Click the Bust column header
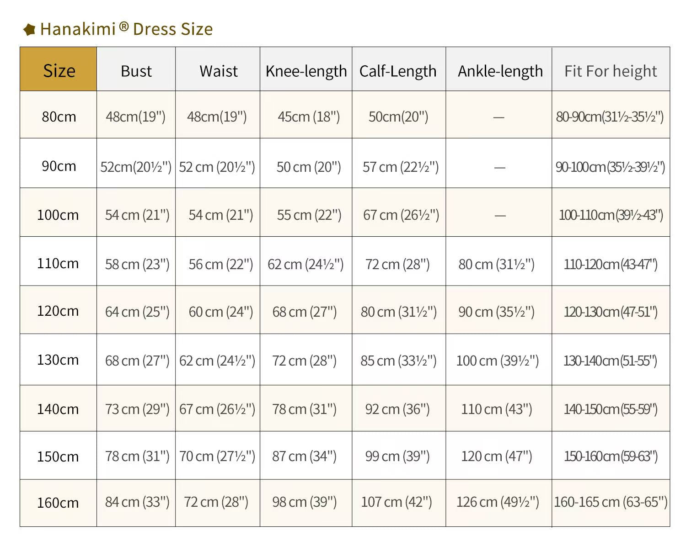This screenshot has width=686, height=552. click(136, 71)
